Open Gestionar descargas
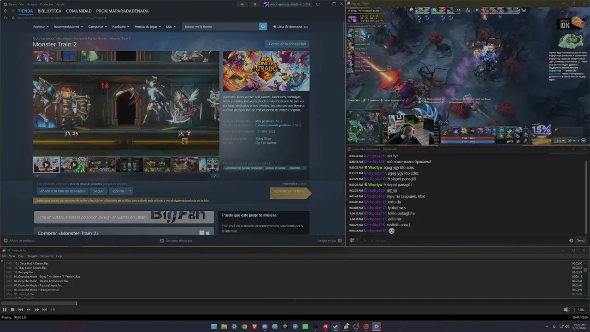Screen dimensions: 590x332 (x=176, y=240)
